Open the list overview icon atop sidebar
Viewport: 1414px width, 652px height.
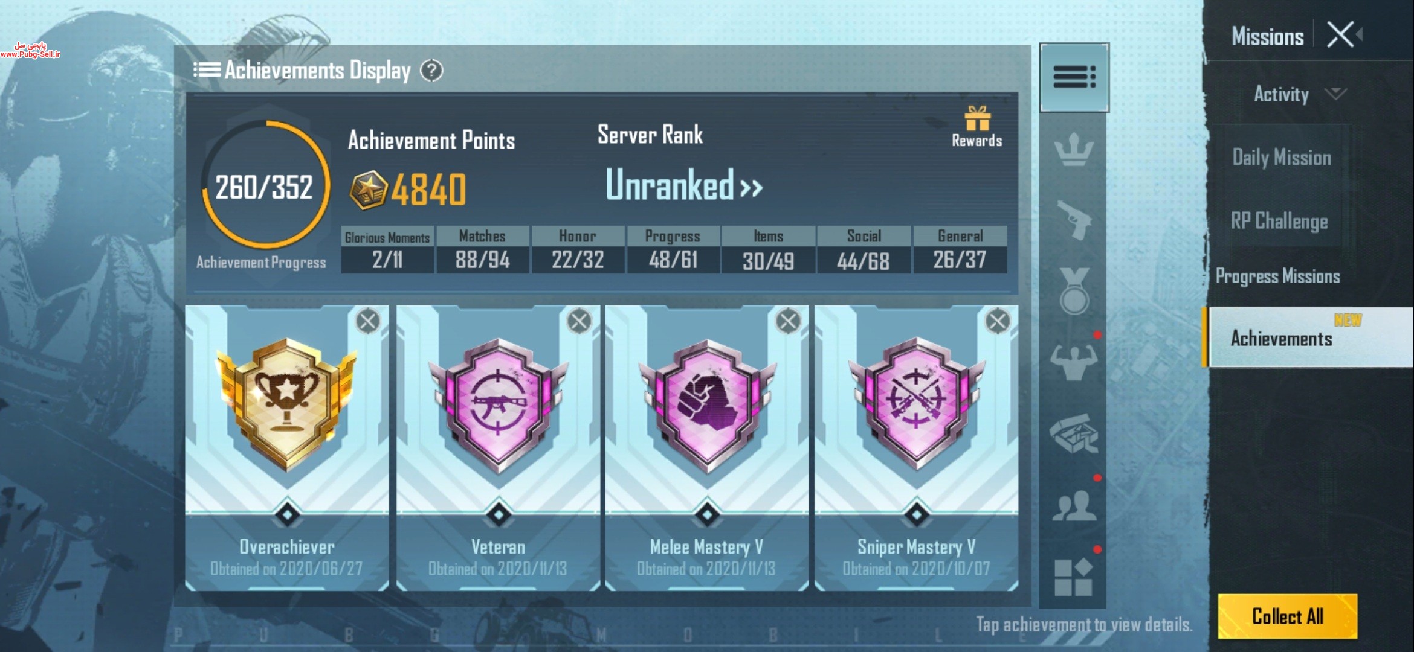1074,77
